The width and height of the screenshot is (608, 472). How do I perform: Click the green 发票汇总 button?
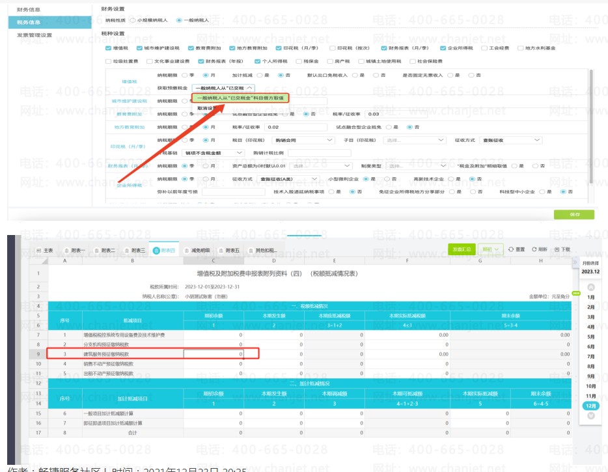pos(462,249)
